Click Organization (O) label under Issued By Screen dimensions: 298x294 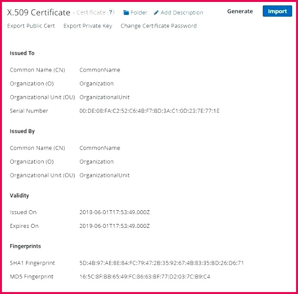pyautogui.click(x=31, y=162)
